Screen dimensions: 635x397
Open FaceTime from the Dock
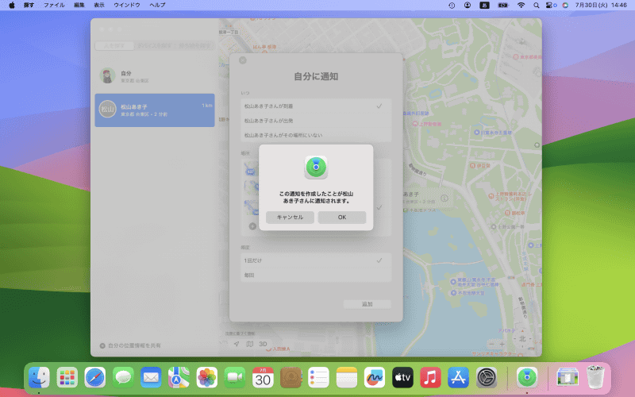[x=235, y=378]
